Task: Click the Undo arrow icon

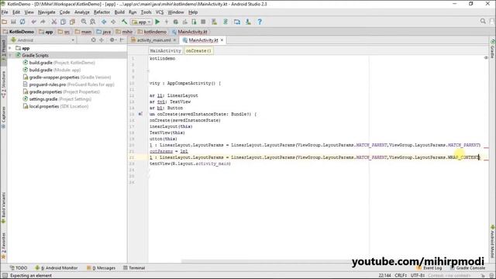Action: tap(33, 22)
